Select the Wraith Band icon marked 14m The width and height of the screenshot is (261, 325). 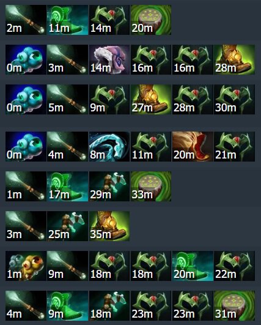[109, 20]
